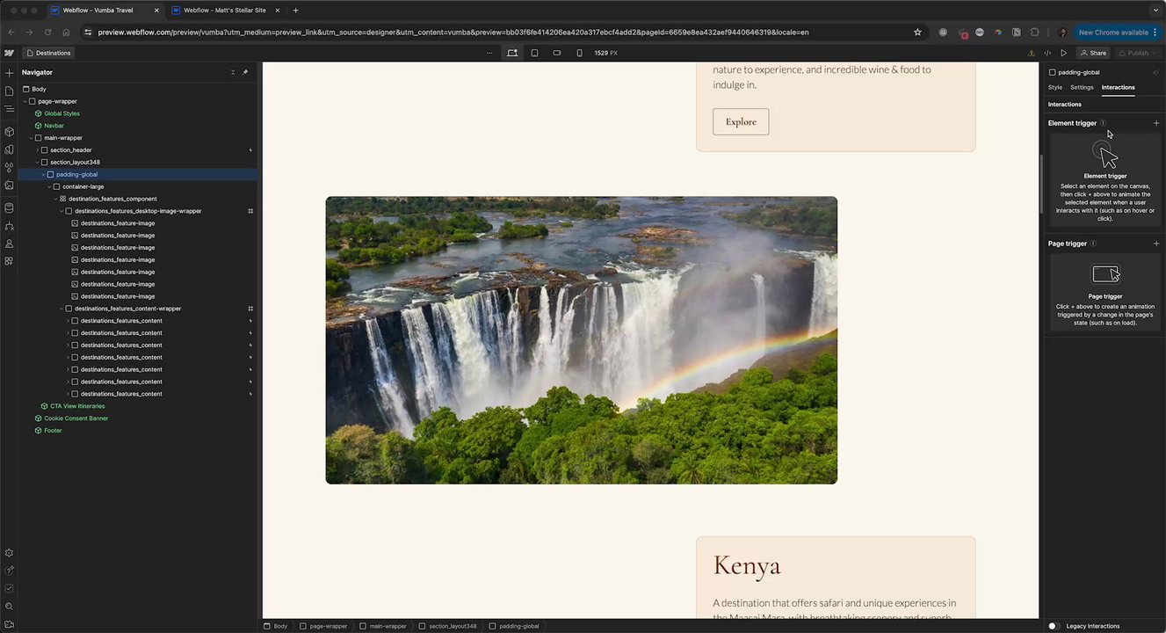Click the Share button
Image resolution: width=1166 pixels, height=633 pixels.
click(1093, 53)
